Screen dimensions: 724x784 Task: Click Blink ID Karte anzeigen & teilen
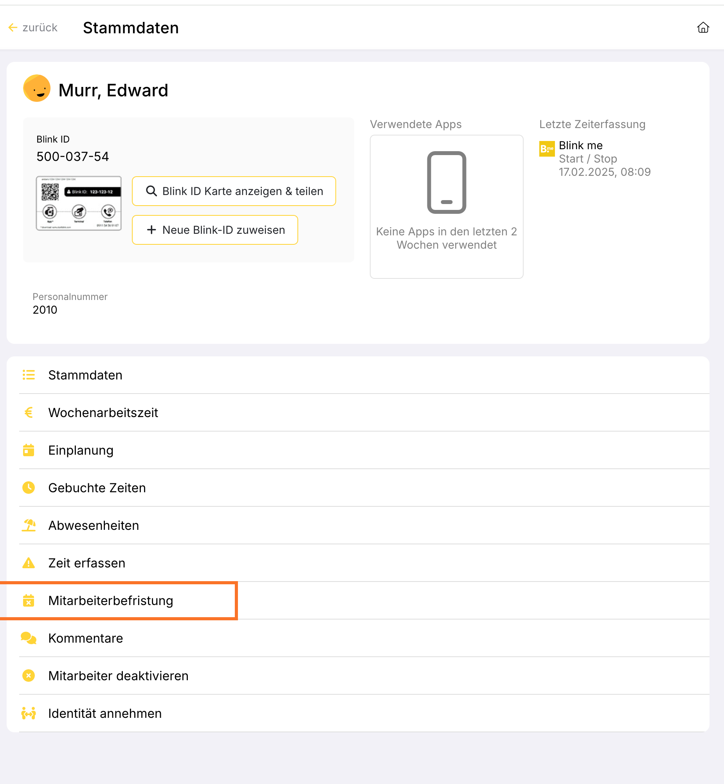(234, 191)
